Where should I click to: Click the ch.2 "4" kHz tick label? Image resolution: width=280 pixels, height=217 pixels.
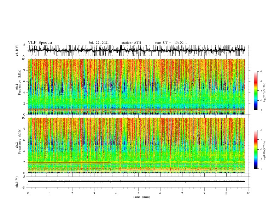25,151
